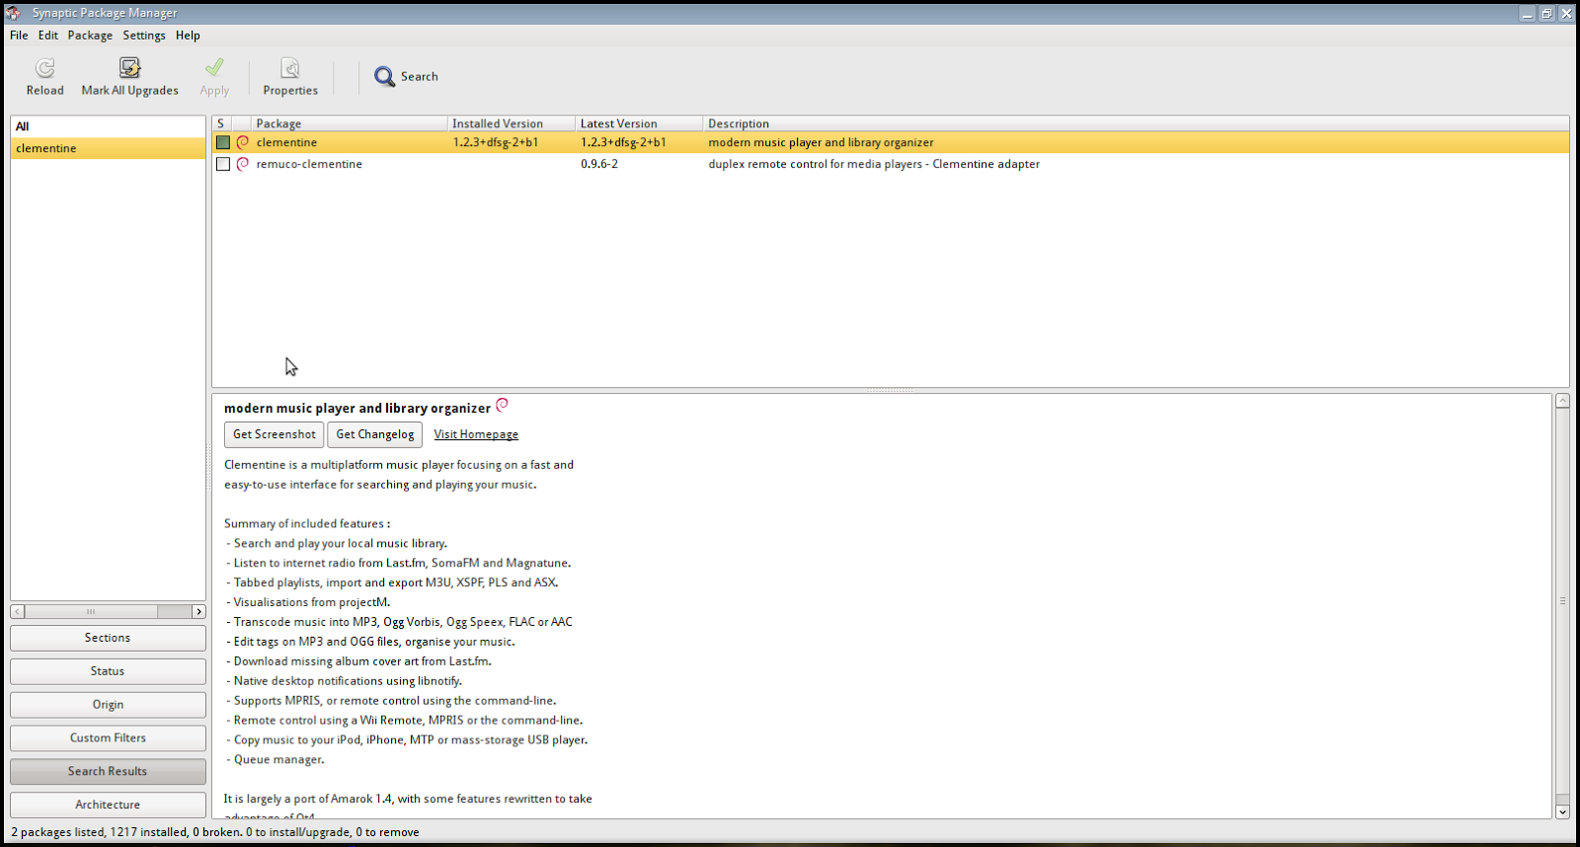Click the Apply checkmark icon
The width and height of the screenshot is (1580, 847).
click(214, 67)
